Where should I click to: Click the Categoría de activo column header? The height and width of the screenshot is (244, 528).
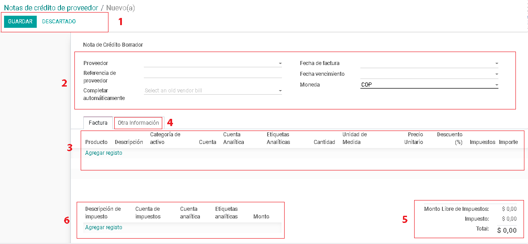[165, 139]
